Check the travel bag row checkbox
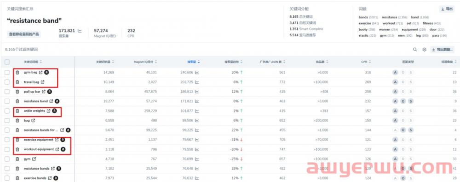 [x=7, y=82]
